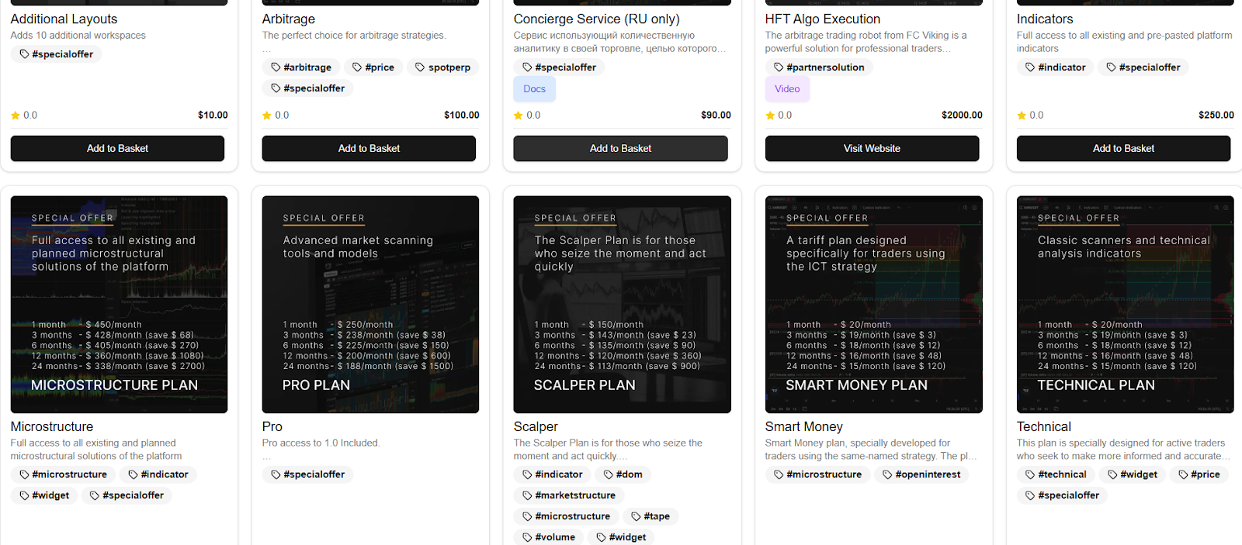Select #price tag on Arbitrage card

tap(373, 67)
